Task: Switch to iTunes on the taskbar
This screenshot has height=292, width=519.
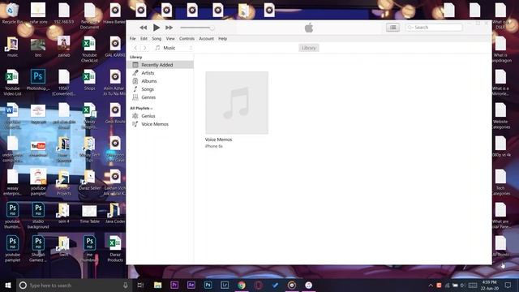Action: coord(308,285)
